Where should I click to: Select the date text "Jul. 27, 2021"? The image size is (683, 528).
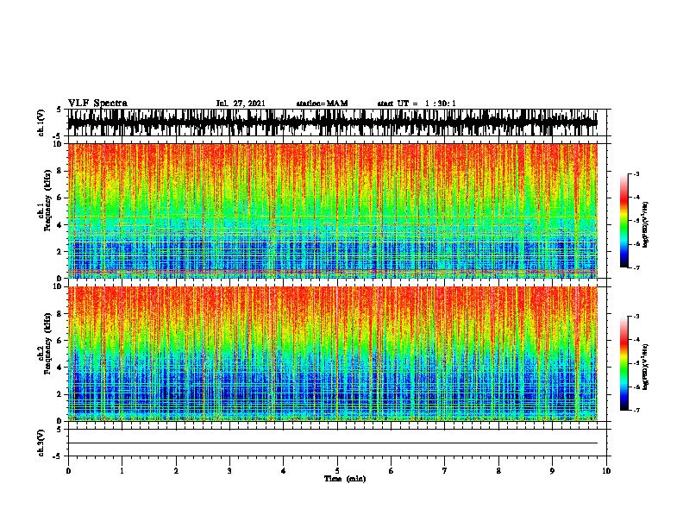241,104
